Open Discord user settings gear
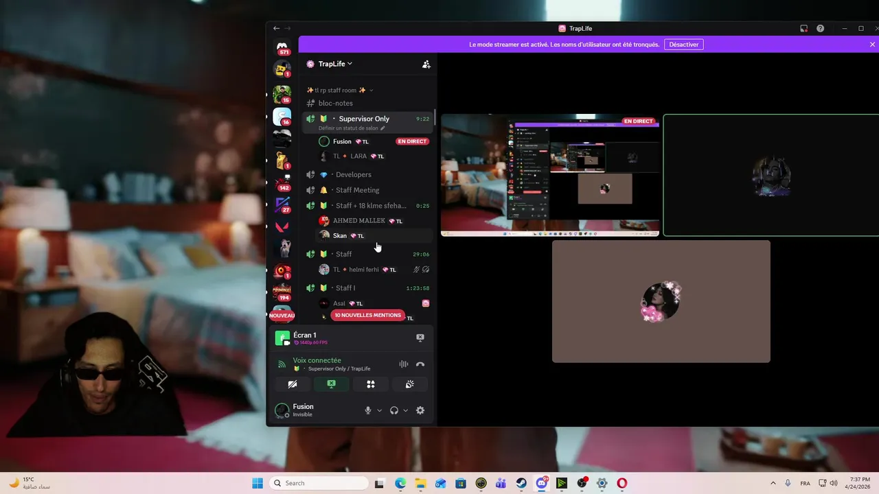879x494 pixels. point(420,410)
